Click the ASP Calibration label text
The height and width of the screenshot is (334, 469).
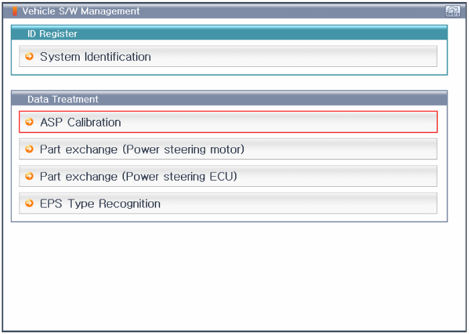pos(80,122)
